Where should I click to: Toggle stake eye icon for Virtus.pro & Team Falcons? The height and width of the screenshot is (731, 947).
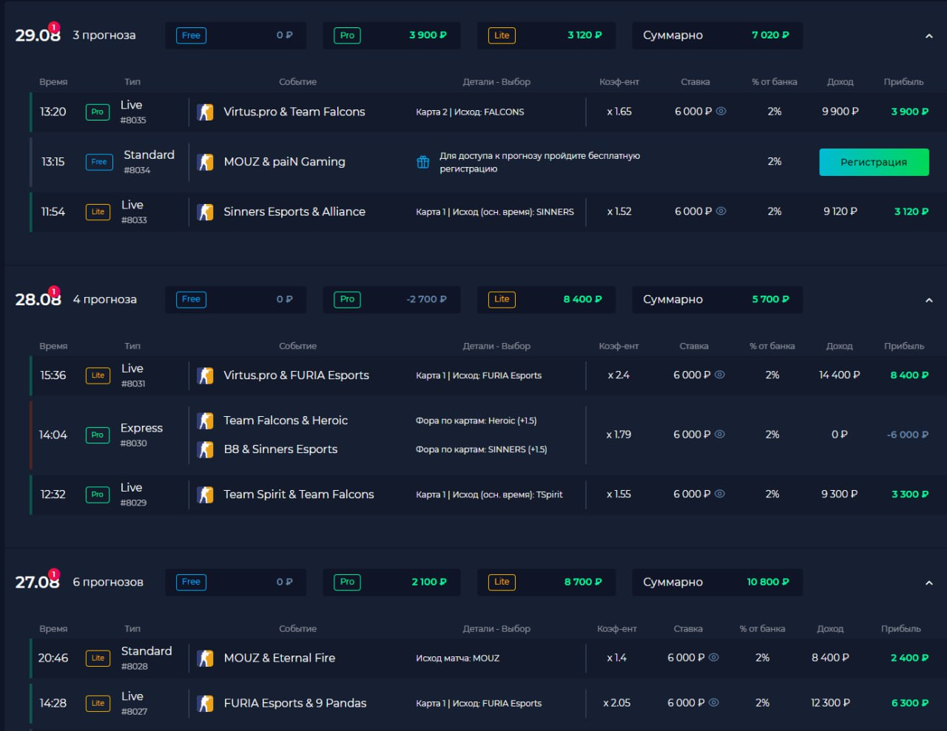(x=721, y=112)
